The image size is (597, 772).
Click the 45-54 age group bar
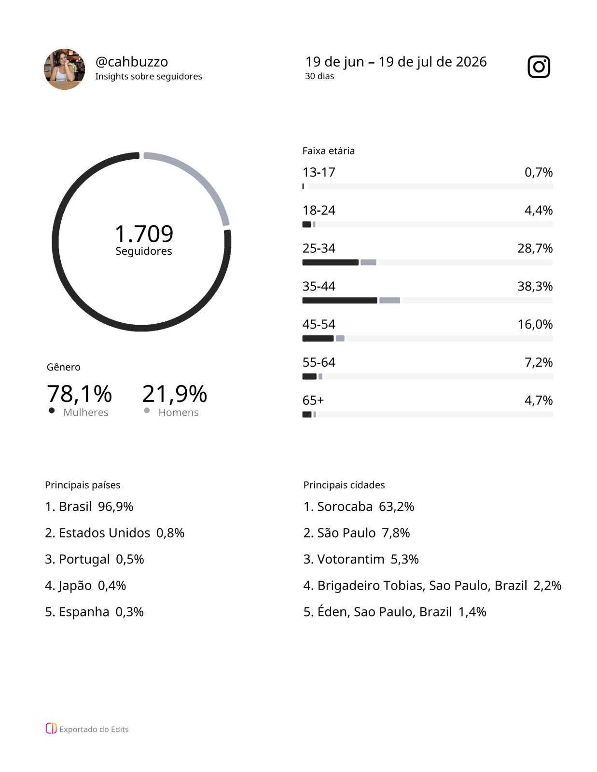428,339
